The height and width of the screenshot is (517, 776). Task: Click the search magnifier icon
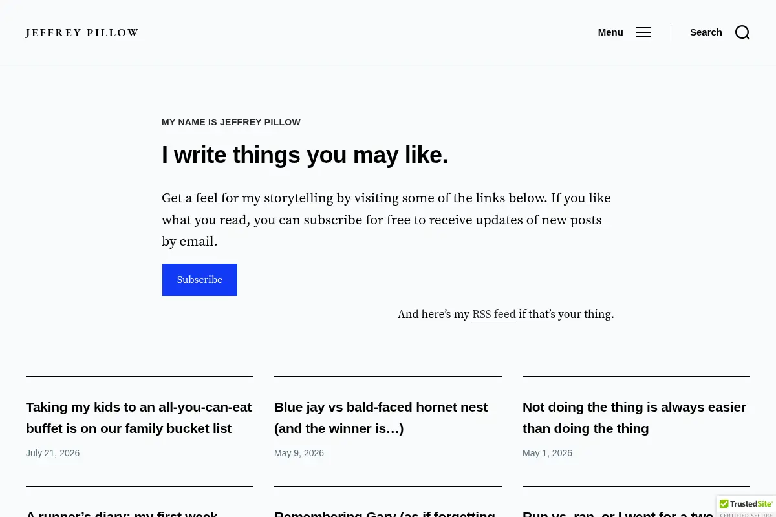click(x=742, y=32)
